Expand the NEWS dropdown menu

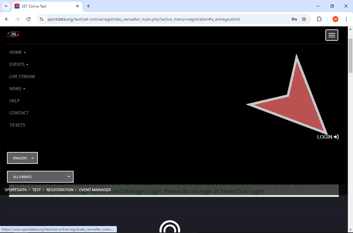17,89
